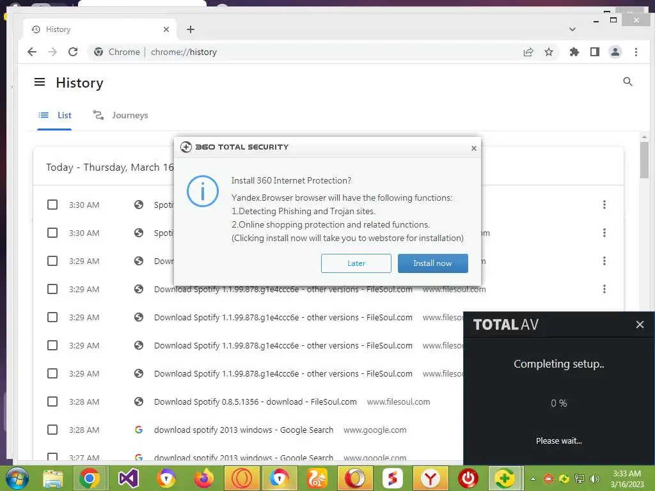655x491 pixels.
Task: Click the red round system tray icon
Action: click(548, 478)
